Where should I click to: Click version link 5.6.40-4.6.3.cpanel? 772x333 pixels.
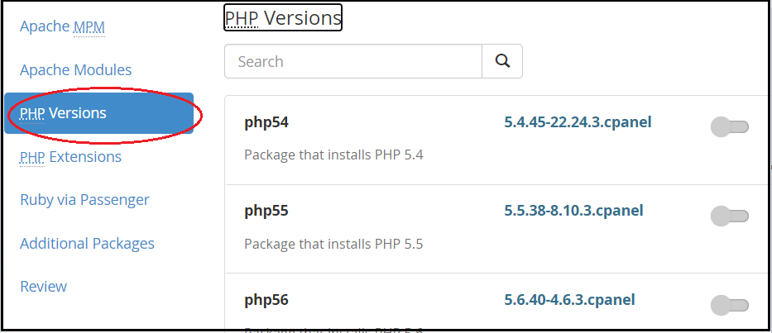pyautogui.click(x=569, y=300)
